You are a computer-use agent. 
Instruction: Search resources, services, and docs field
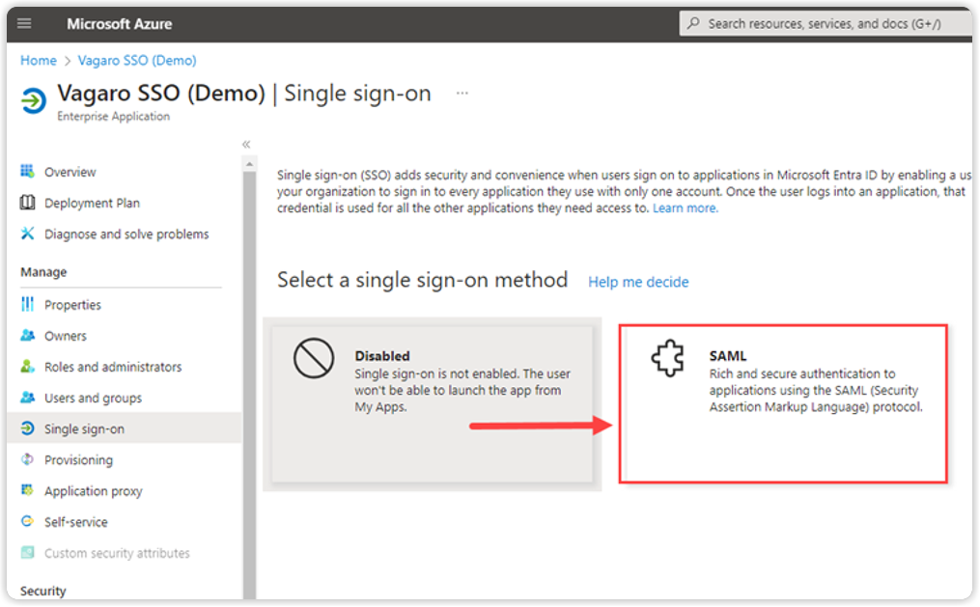tap(826, 24)
